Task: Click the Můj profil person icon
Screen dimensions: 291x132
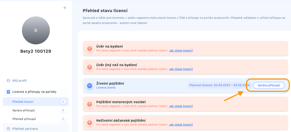Action: 8,81
